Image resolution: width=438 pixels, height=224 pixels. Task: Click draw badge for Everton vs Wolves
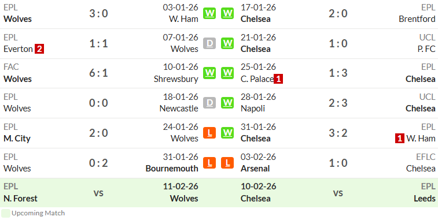click(209, 43)
